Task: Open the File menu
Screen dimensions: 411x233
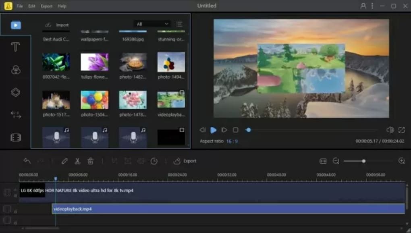Action: pyautogui.click(x=20, y=6)
